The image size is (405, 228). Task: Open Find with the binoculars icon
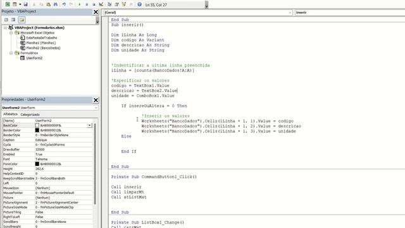click(56, 4)
